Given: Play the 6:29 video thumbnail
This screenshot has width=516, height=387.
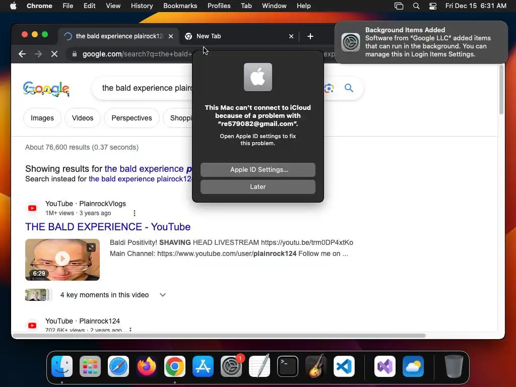Looking at the screenshot, I should coord(62,260).
